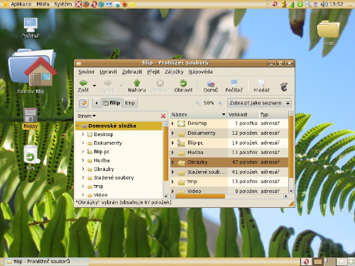Reload the folder with Obnovit
Screen dimensions: 355x266
[x=183, y=83]
